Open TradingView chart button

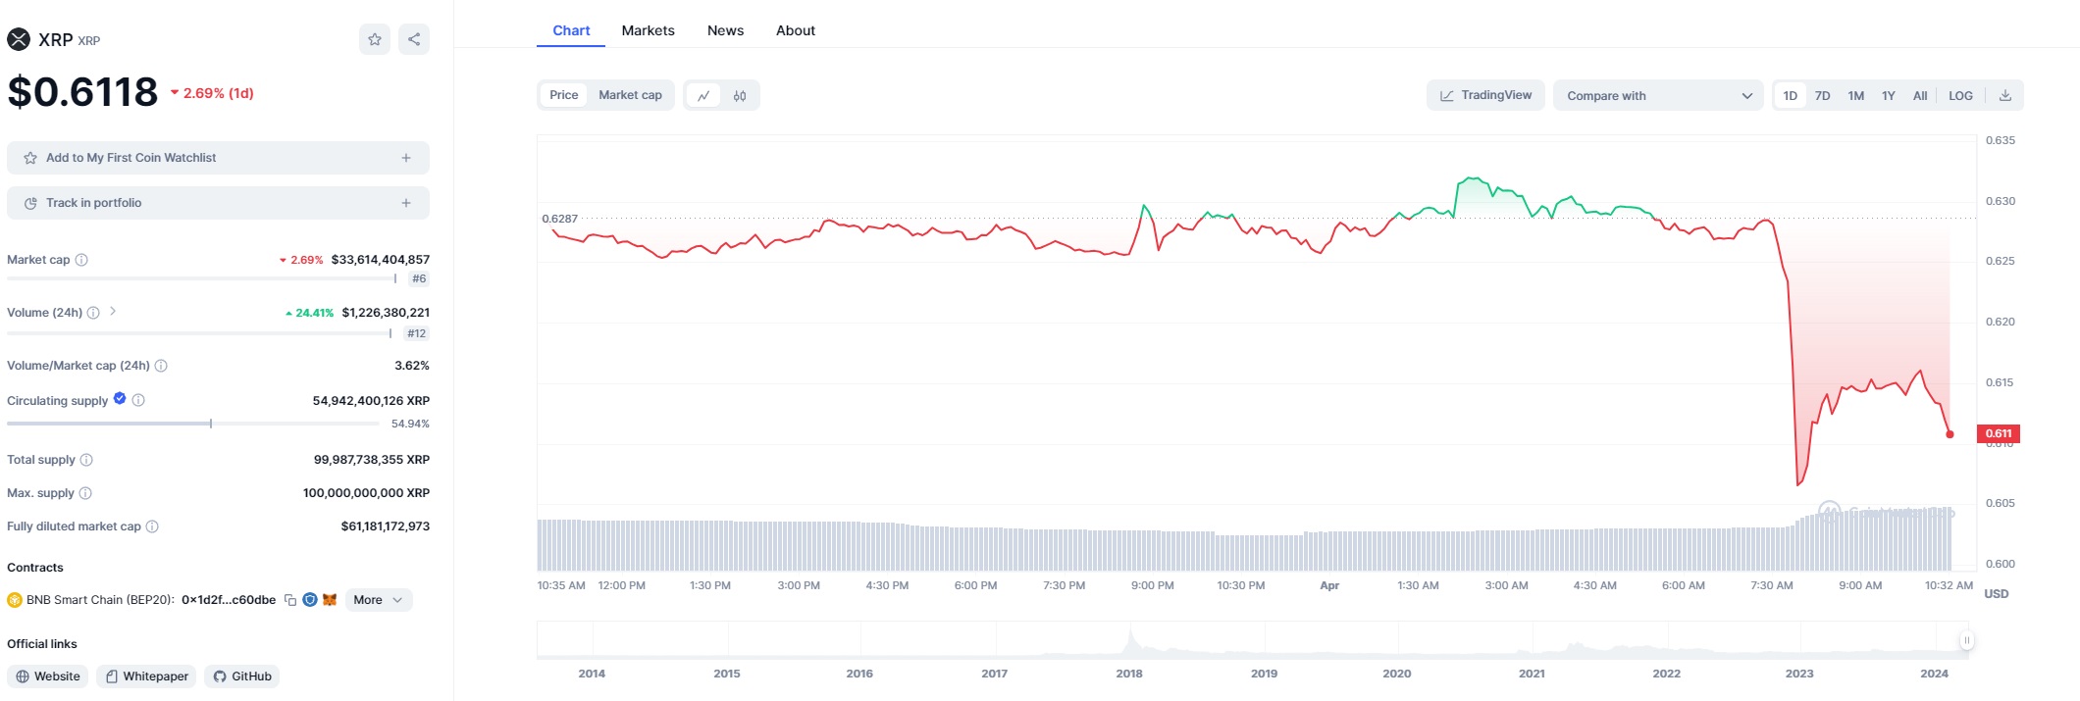pyautogui.click(x=1485, y=95)
